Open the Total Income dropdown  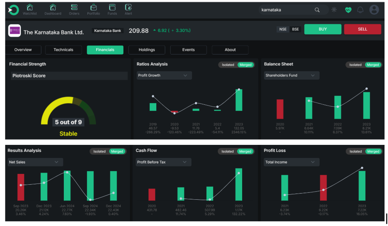pyautogui.click(x=292, y=162)
